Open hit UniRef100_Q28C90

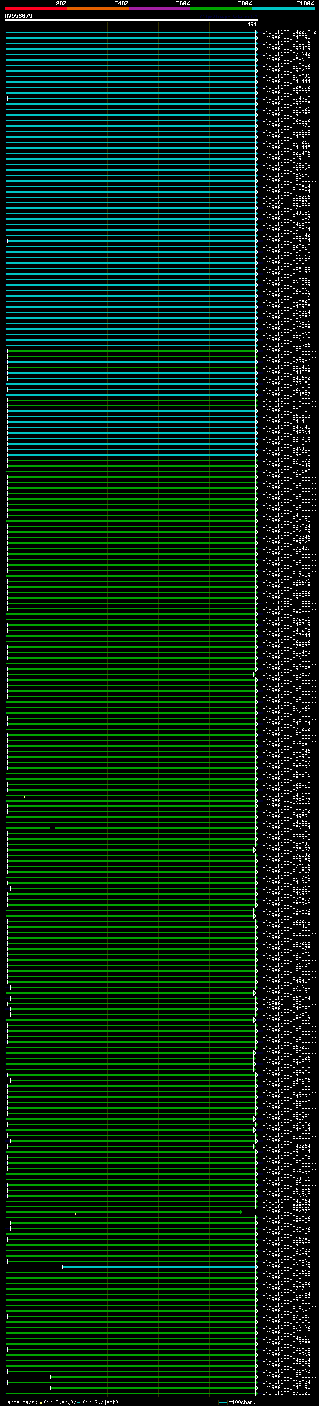click(x=286, y=784)
